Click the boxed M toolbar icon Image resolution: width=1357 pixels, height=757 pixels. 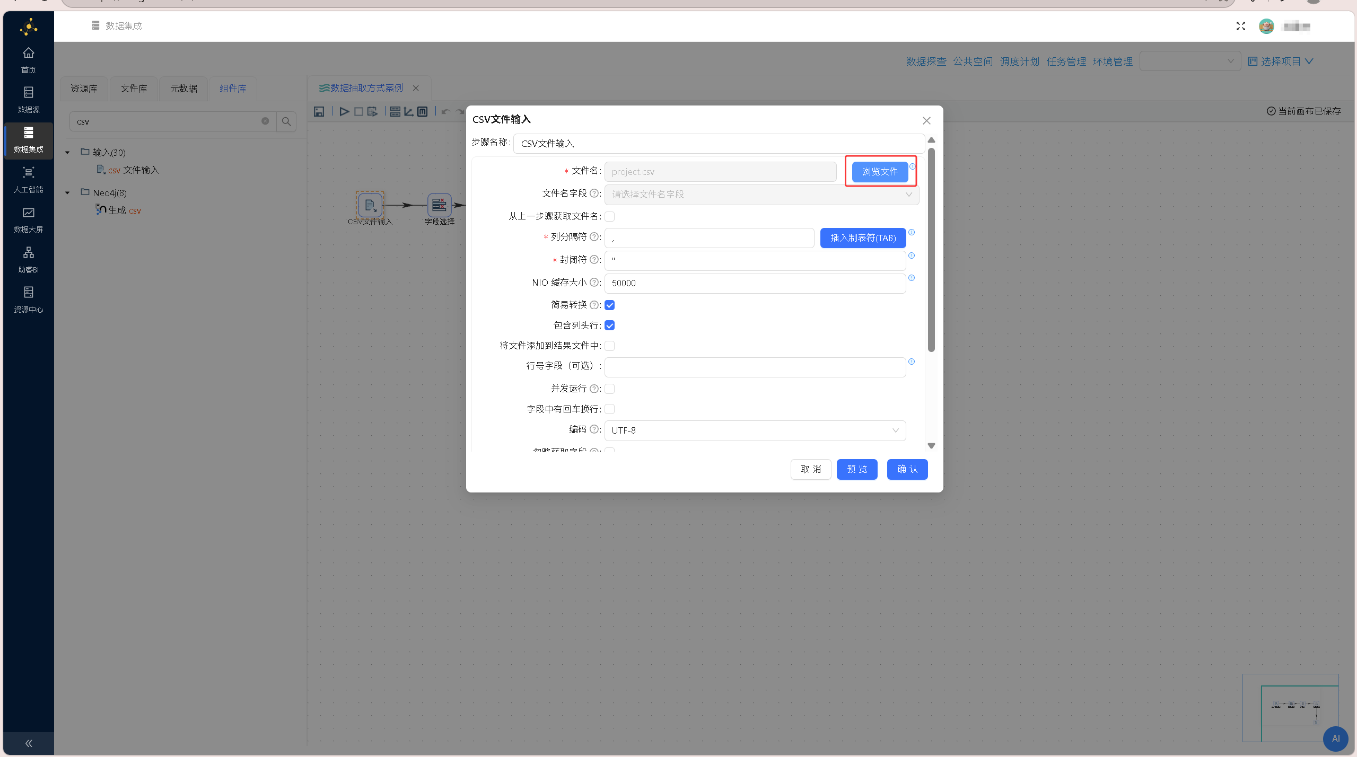click(x=423, y=111)
